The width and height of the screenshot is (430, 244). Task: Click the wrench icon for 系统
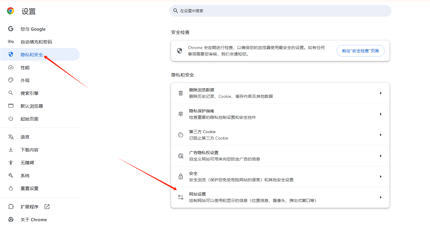11,175
